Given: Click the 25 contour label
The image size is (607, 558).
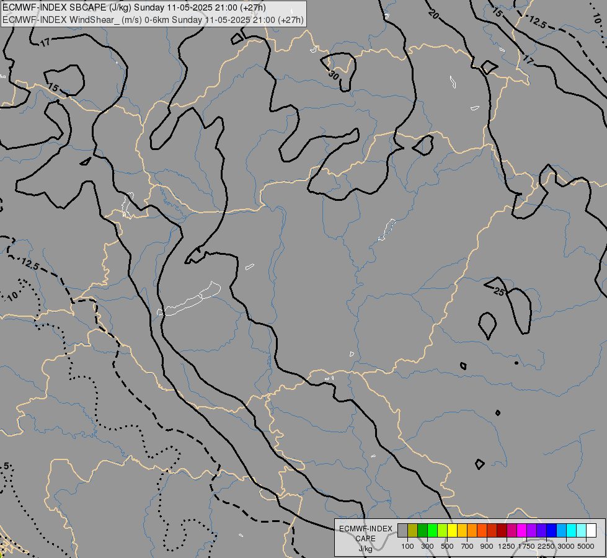Looking at the screenshot, I should (499, 291).
